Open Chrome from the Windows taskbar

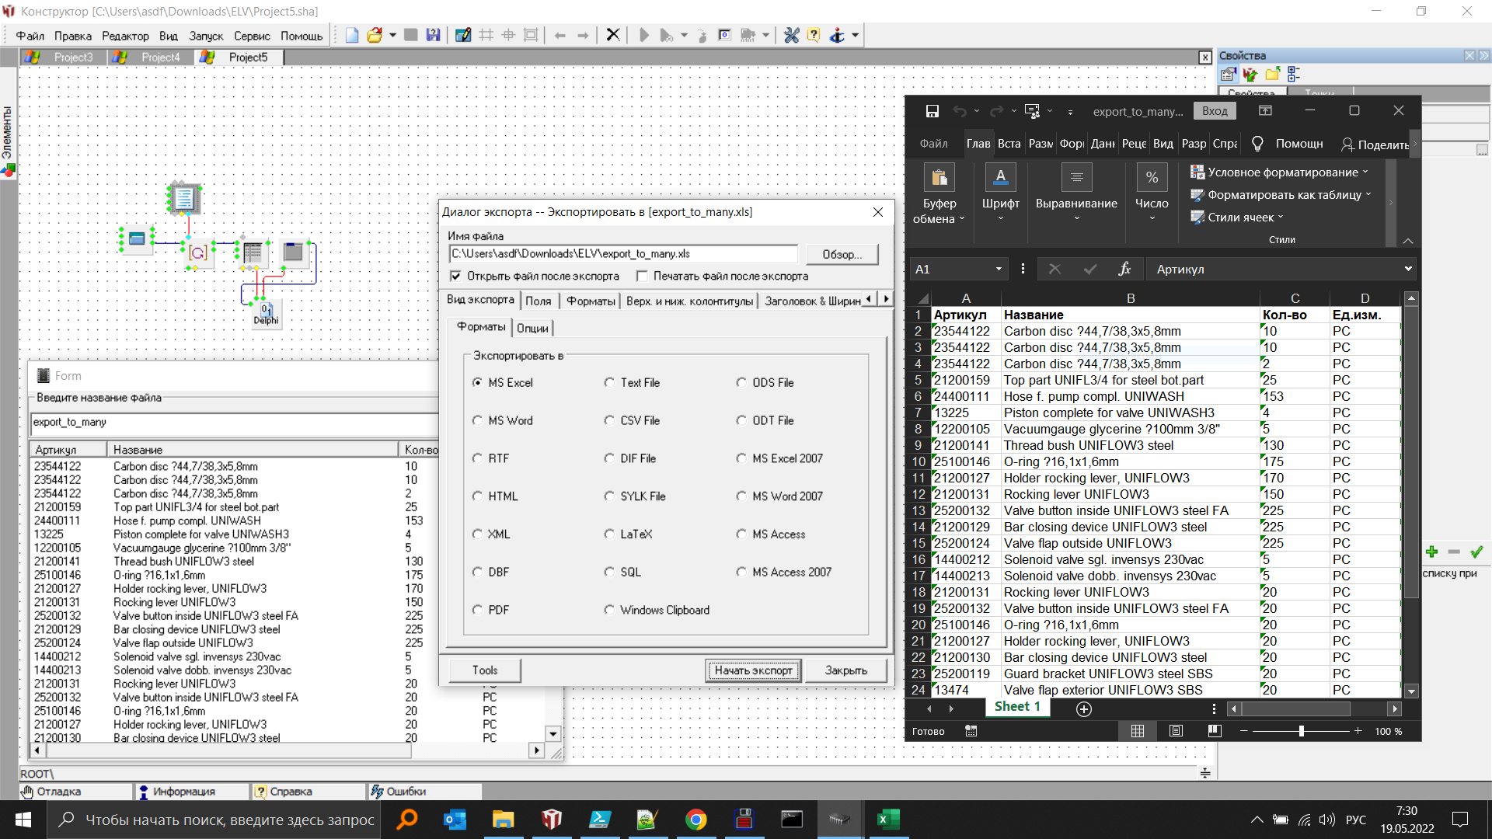tap(695, 820)
